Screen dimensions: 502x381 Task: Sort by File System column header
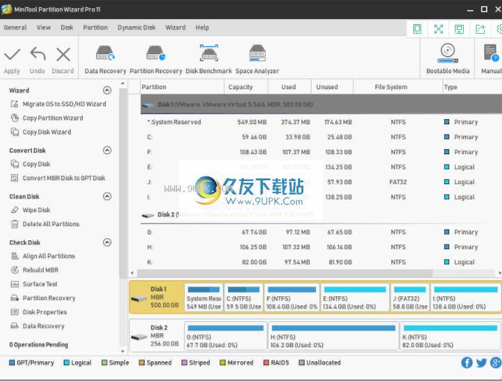click(x=398, y=87)
